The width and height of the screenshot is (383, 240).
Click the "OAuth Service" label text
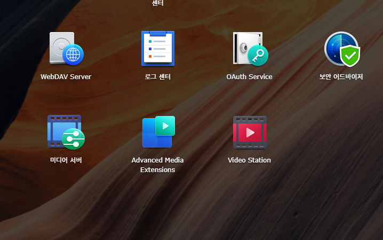click(249, 77)
